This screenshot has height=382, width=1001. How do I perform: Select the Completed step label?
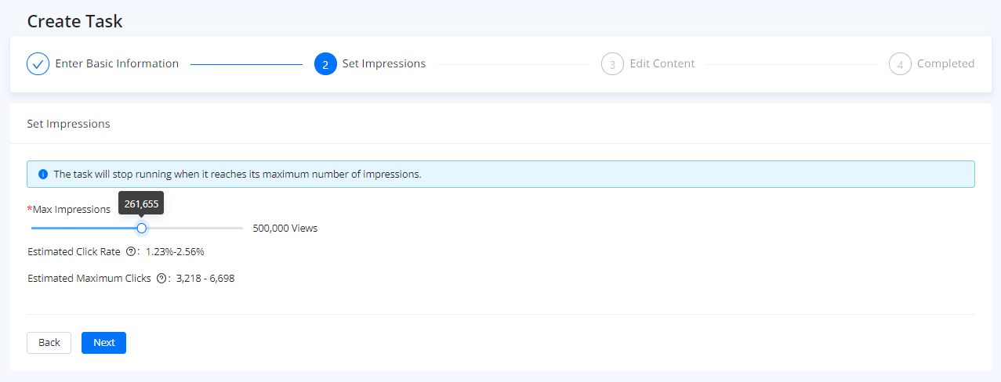(x=945, y=63)
